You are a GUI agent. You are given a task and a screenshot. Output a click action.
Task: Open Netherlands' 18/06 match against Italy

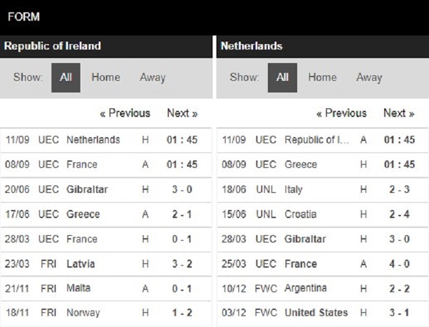pyautogui.click(x=323, y=190)
